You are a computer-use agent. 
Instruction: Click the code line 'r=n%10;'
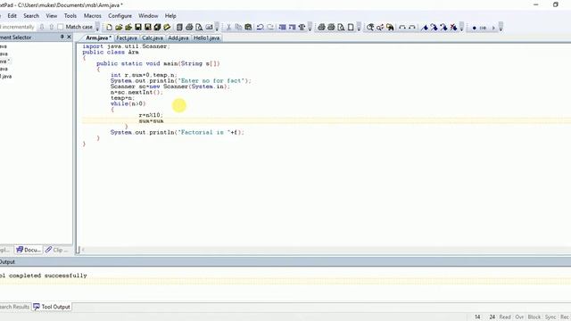click(151, 115)
